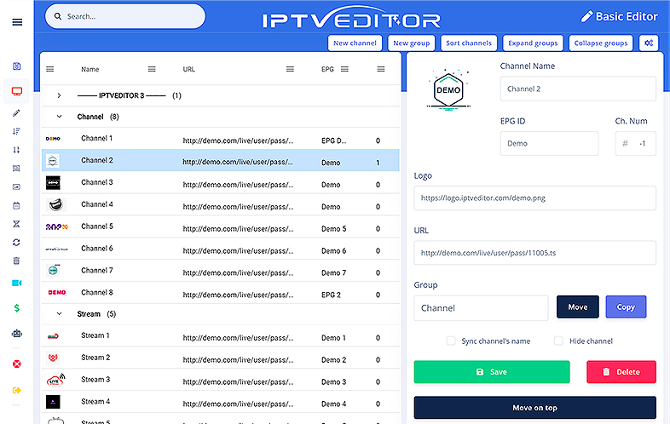Screen dimensions: 670x424
Task: Click the red Delete button
Action: 621,372
